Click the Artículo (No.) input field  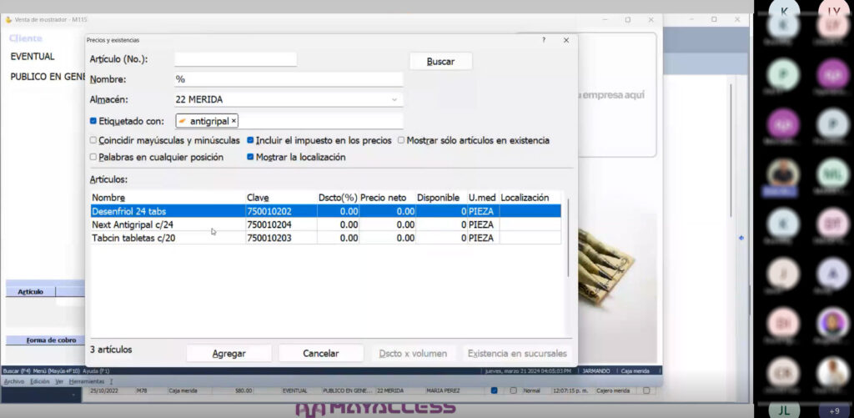tap(235, 59)
